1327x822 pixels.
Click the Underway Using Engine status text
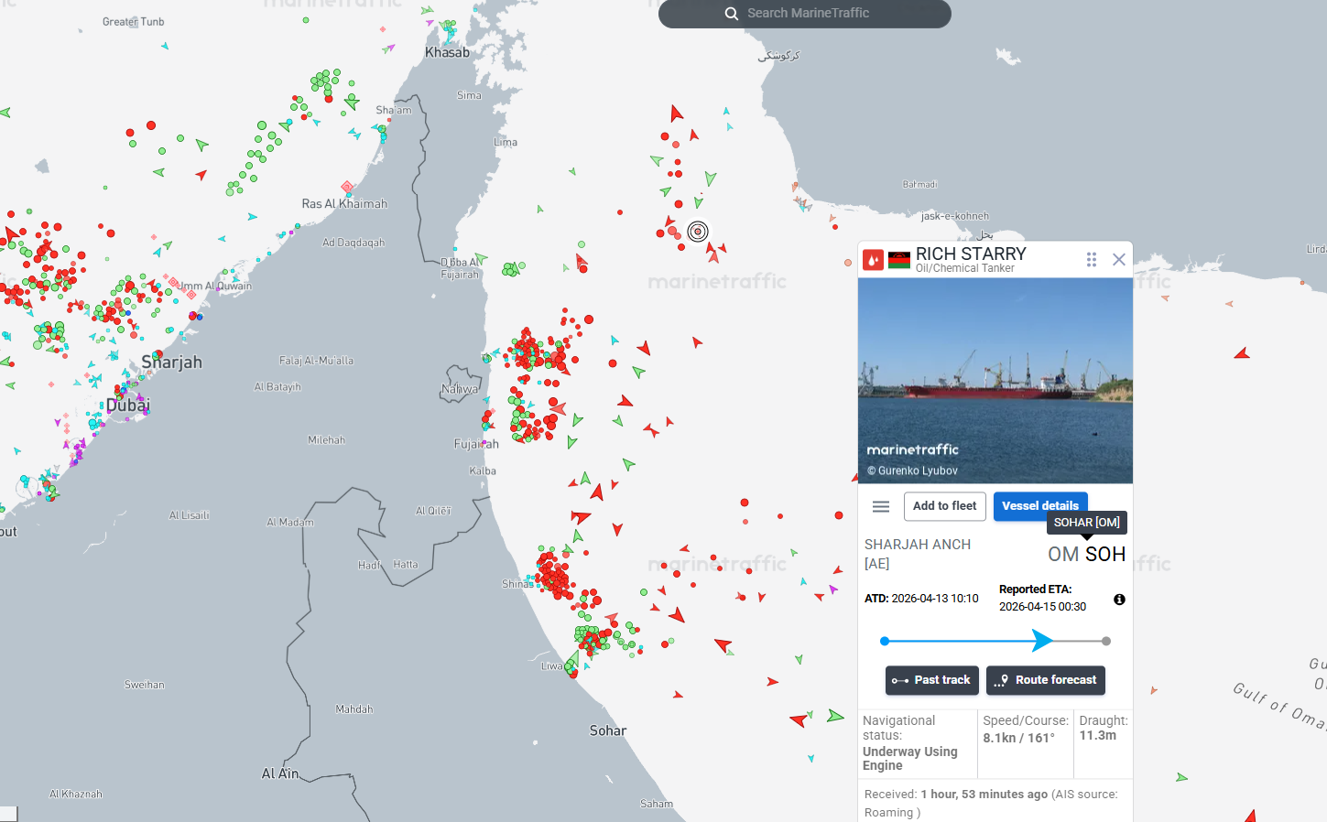(910, 759)
